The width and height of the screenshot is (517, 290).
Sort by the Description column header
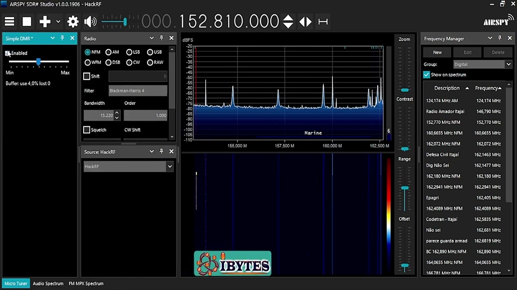(x=448, y=88)
